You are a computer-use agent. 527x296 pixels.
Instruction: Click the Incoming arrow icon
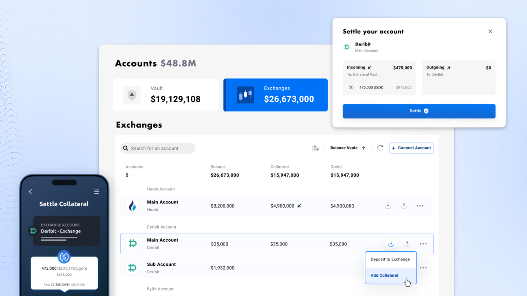coord(369,68)
